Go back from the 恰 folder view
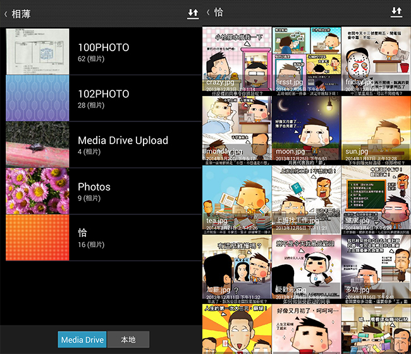 (209, 13)
